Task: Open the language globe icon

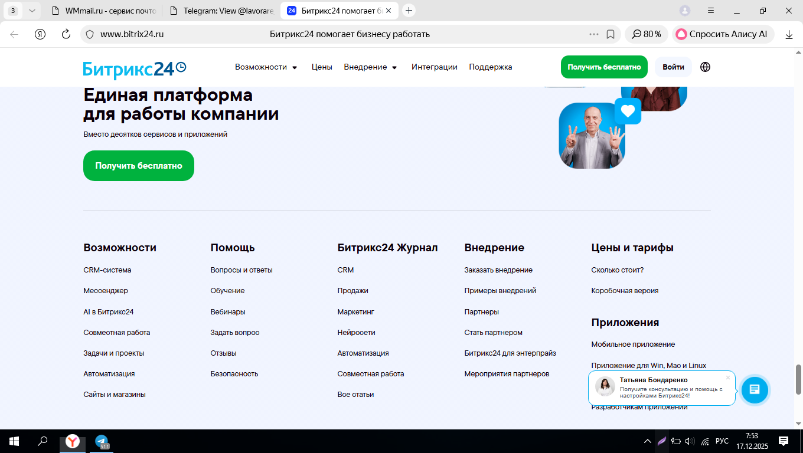Action: tap(705, 67)
